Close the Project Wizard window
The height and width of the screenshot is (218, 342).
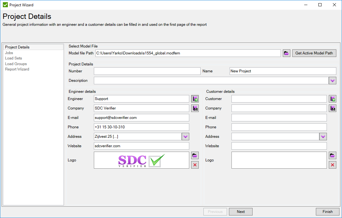click(334, 5)
